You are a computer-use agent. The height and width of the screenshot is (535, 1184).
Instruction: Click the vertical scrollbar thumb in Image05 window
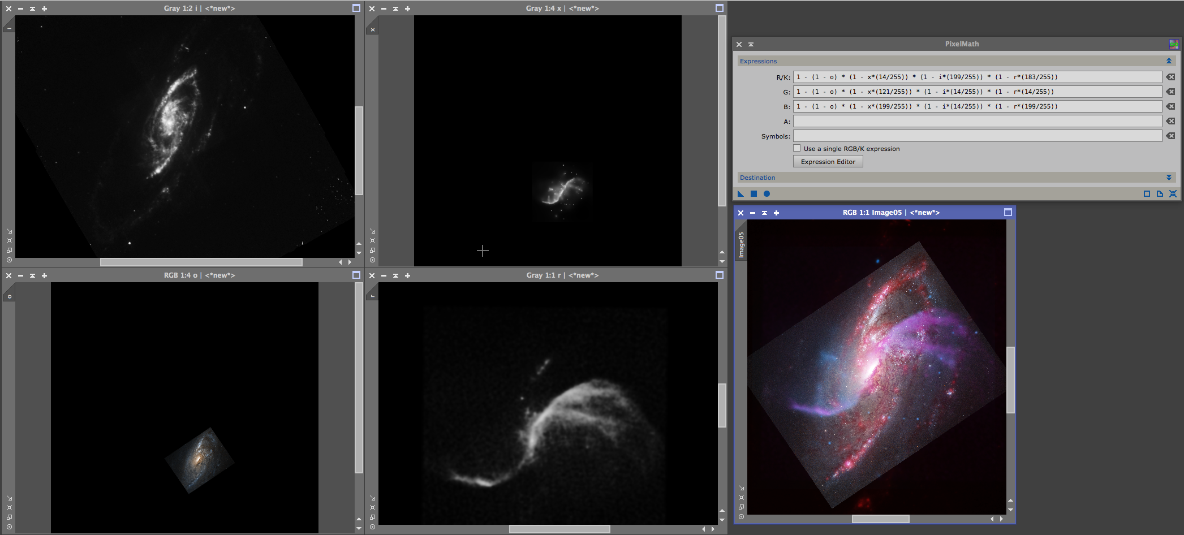(1010, 379)
